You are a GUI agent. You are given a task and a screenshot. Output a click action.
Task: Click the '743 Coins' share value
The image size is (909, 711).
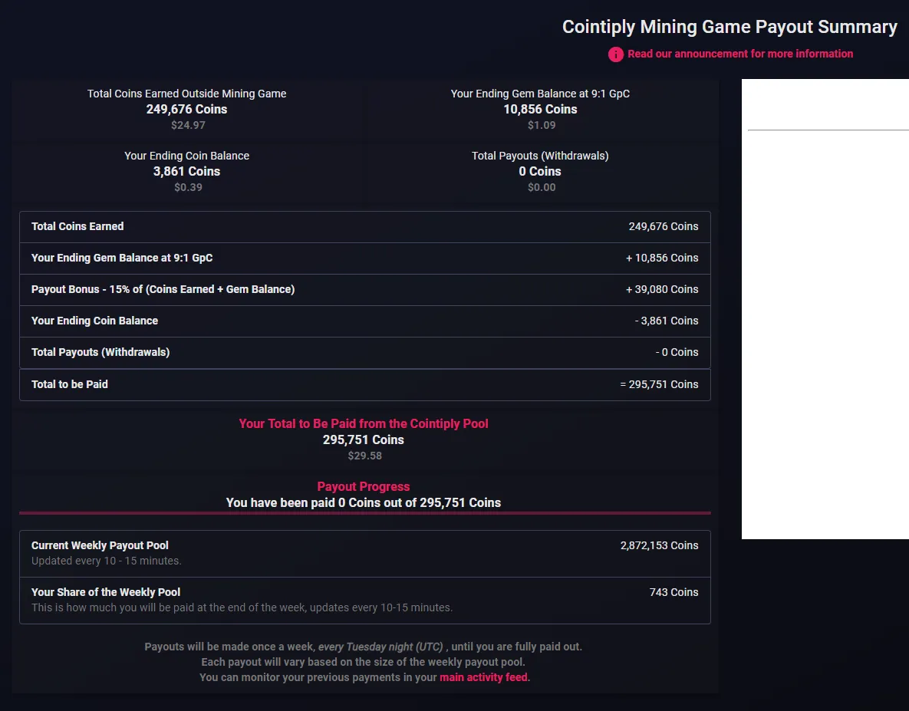[x=674, y=592]
